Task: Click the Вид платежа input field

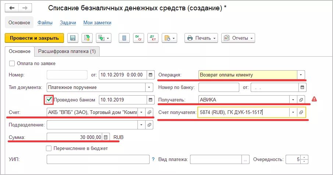Action: click(x=216, y=160)
